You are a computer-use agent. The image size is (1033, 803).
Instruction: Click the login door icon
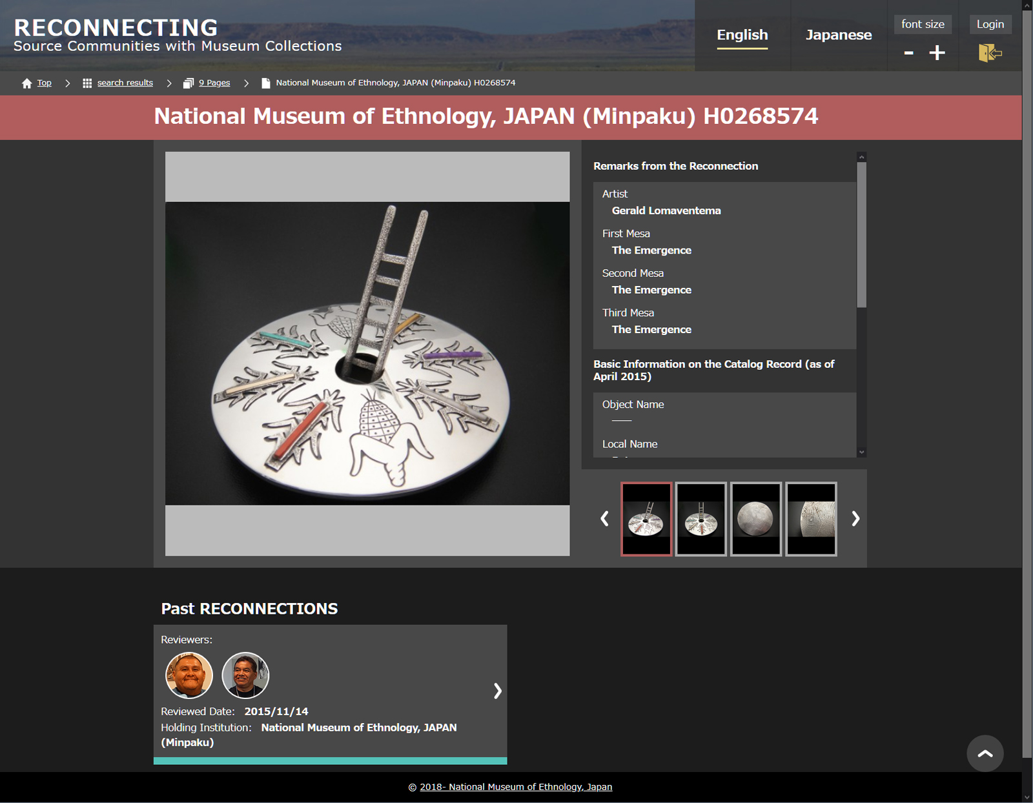point(990,53)
